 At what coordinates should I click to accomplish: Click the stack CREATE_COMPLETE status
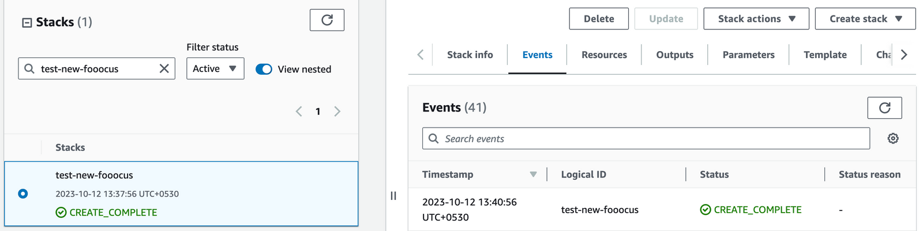coord(107,212)
